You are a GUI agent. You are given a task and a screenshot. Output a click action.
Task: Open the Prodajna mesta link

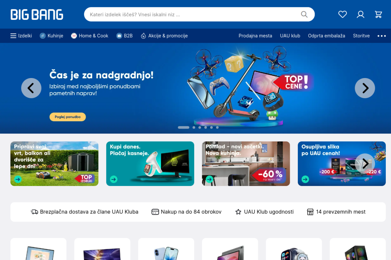click(255, 36)
